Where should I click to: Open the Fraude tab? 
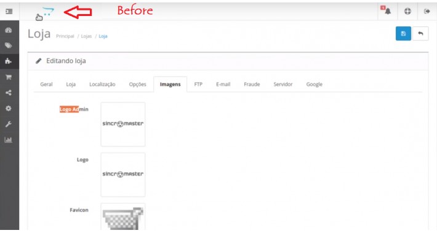click(x=252, y=84)
